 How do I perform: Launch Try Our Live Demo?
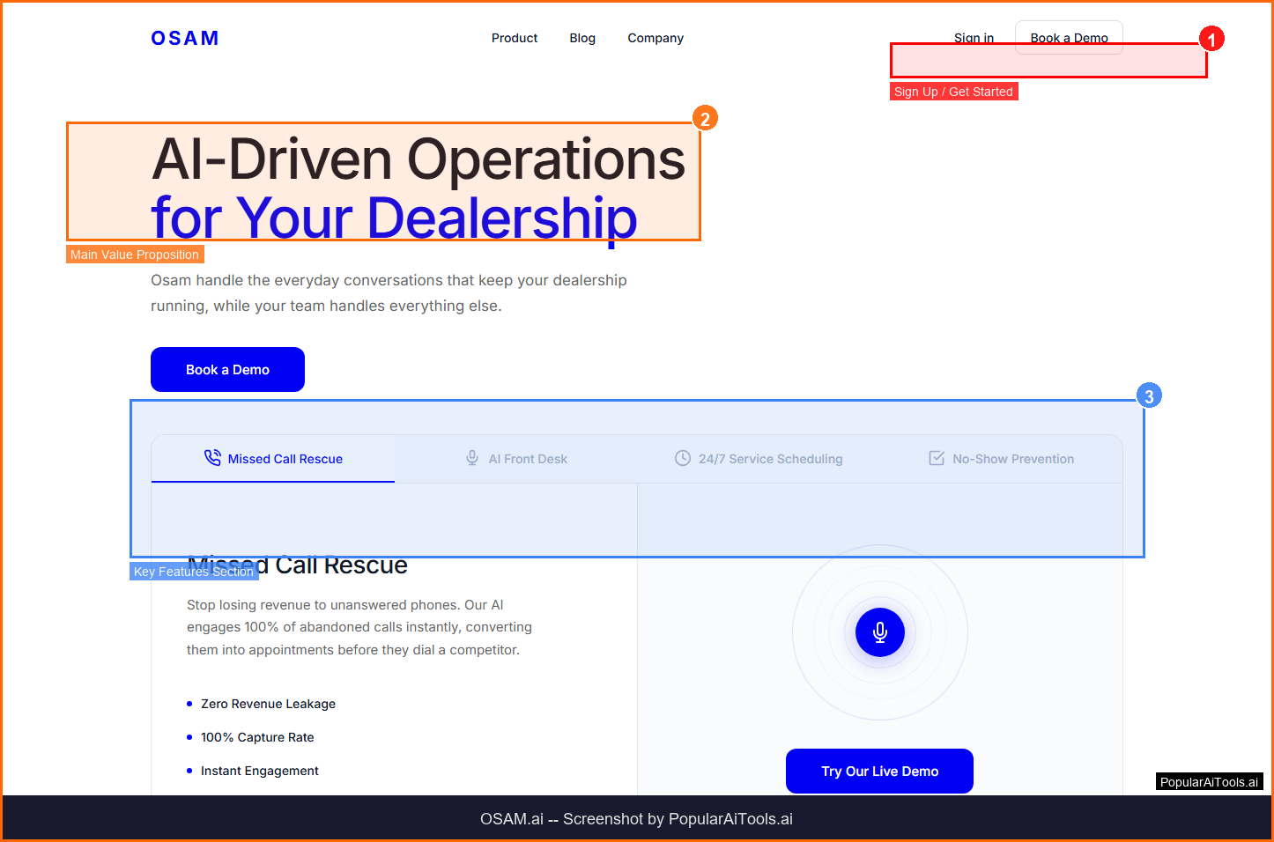point(879,771)
